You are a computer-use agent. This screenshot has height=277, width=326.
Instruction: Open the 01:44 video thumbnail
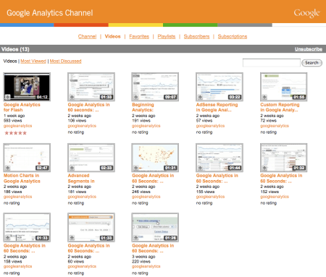coord(220,158)
